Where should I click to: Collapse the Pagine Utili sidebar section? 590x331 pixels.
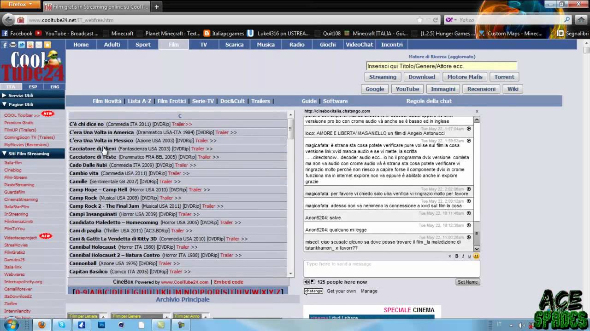pyautogui.click(x=33, y=104)
